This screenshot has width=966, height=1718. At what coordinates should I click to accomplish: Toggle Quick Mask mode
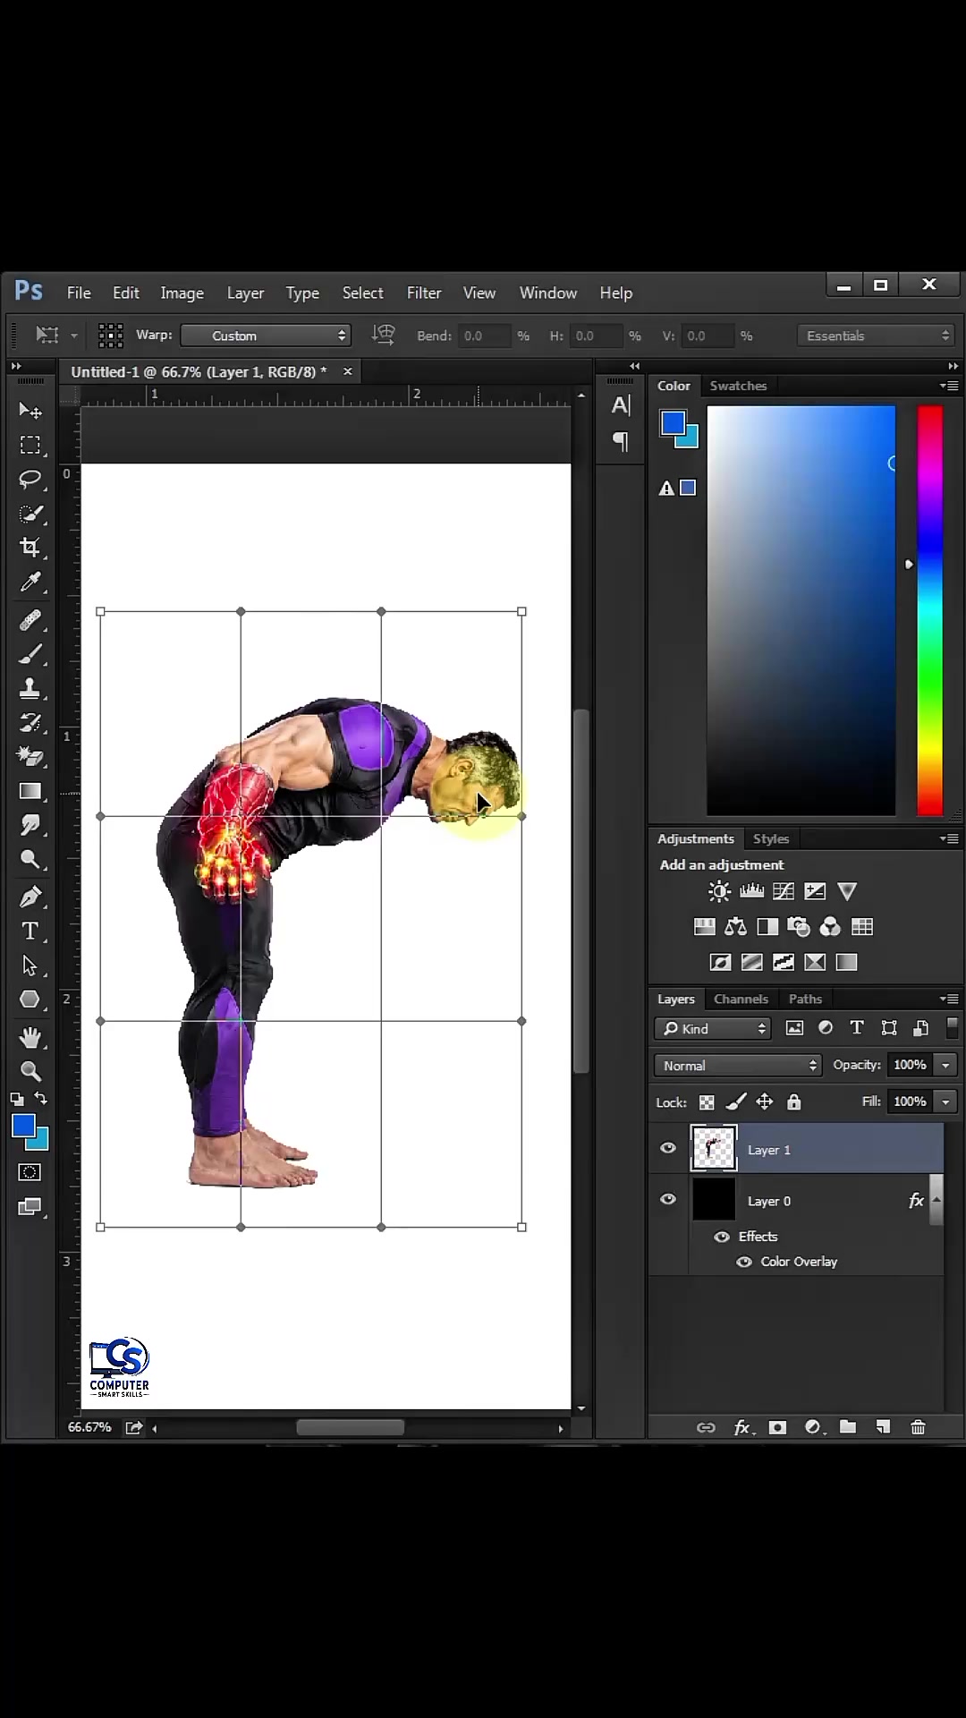(x=30, y=1172)
